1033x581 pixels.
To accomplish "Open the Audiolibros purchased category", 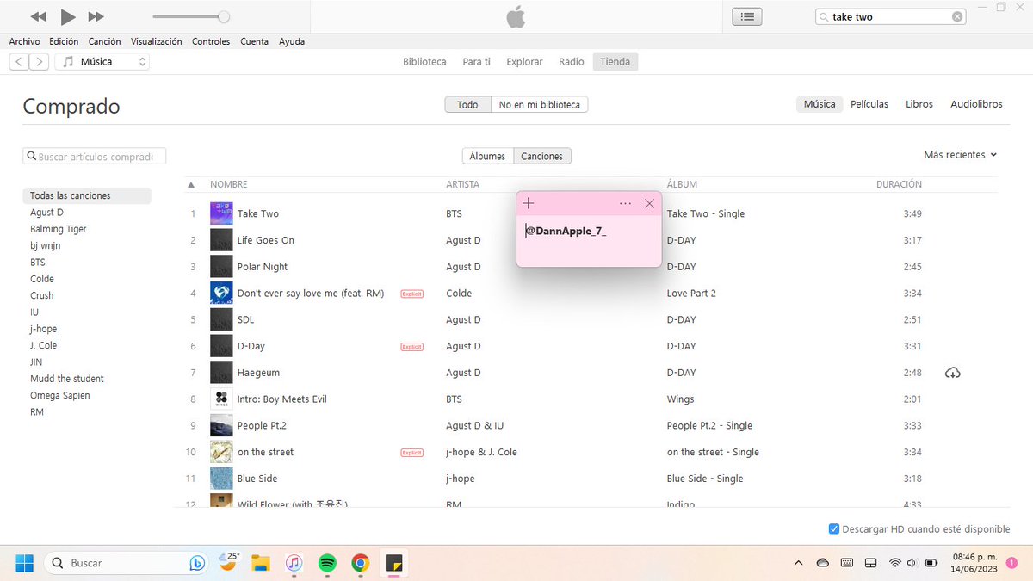I will pyautogui.click(x=976, y=104).
